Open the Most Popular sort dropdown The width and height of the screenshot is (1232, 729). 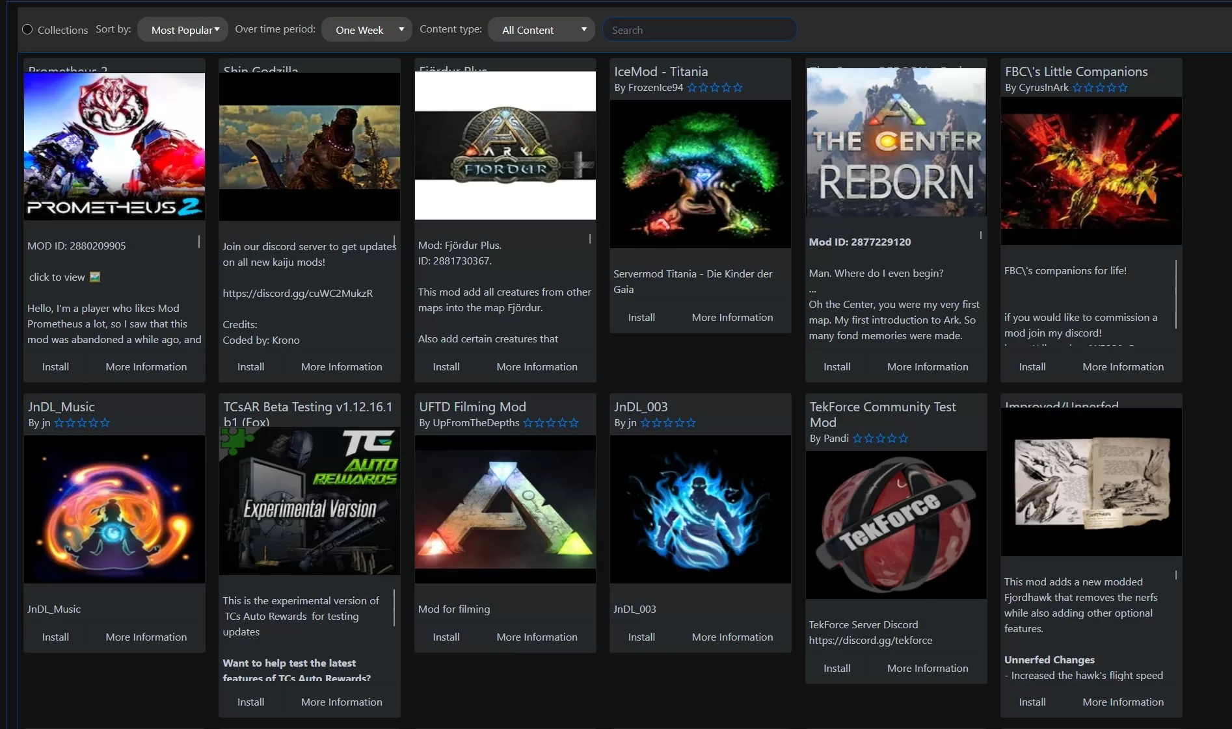tap(183, 30)
